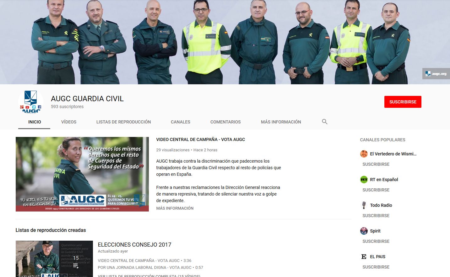450x277 pixels.
Task: Click the Todo Radio microphone icon
Action: (364, 205)
